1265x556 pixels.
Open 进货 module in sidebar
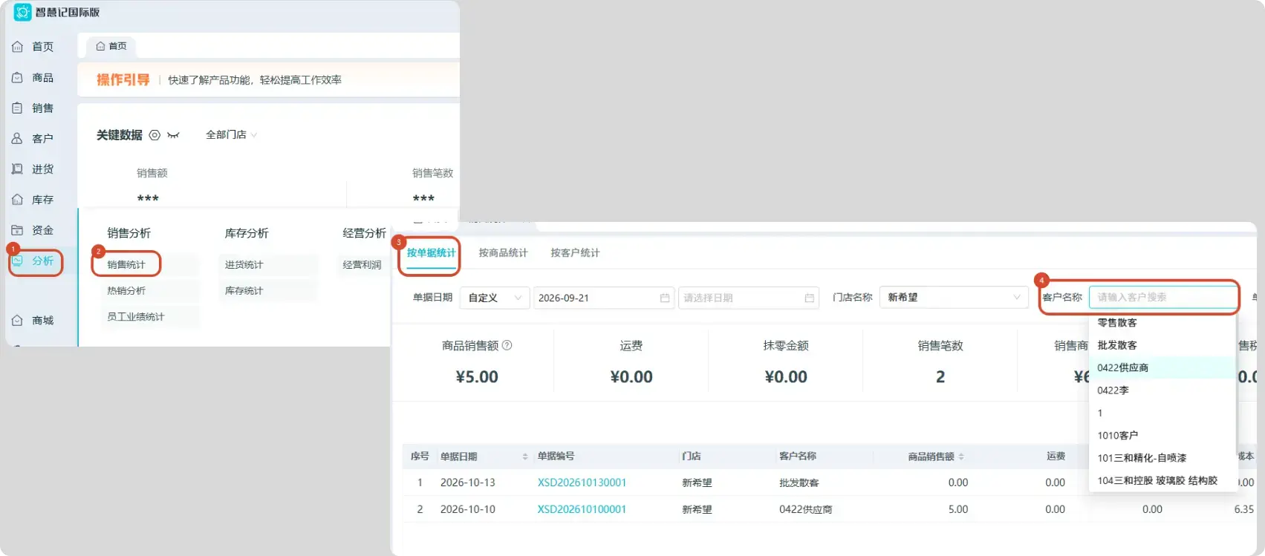point(33,169)
